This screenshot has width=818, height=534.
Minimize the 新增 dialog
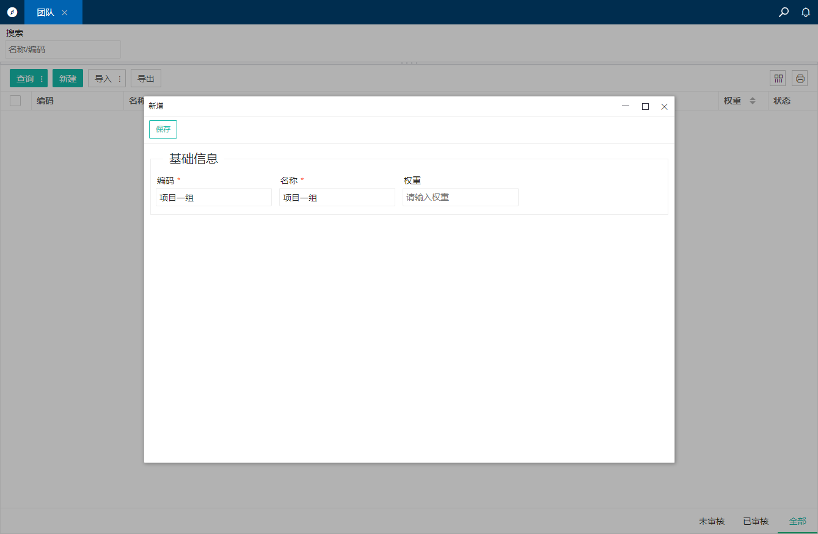[x=626, y=106]
